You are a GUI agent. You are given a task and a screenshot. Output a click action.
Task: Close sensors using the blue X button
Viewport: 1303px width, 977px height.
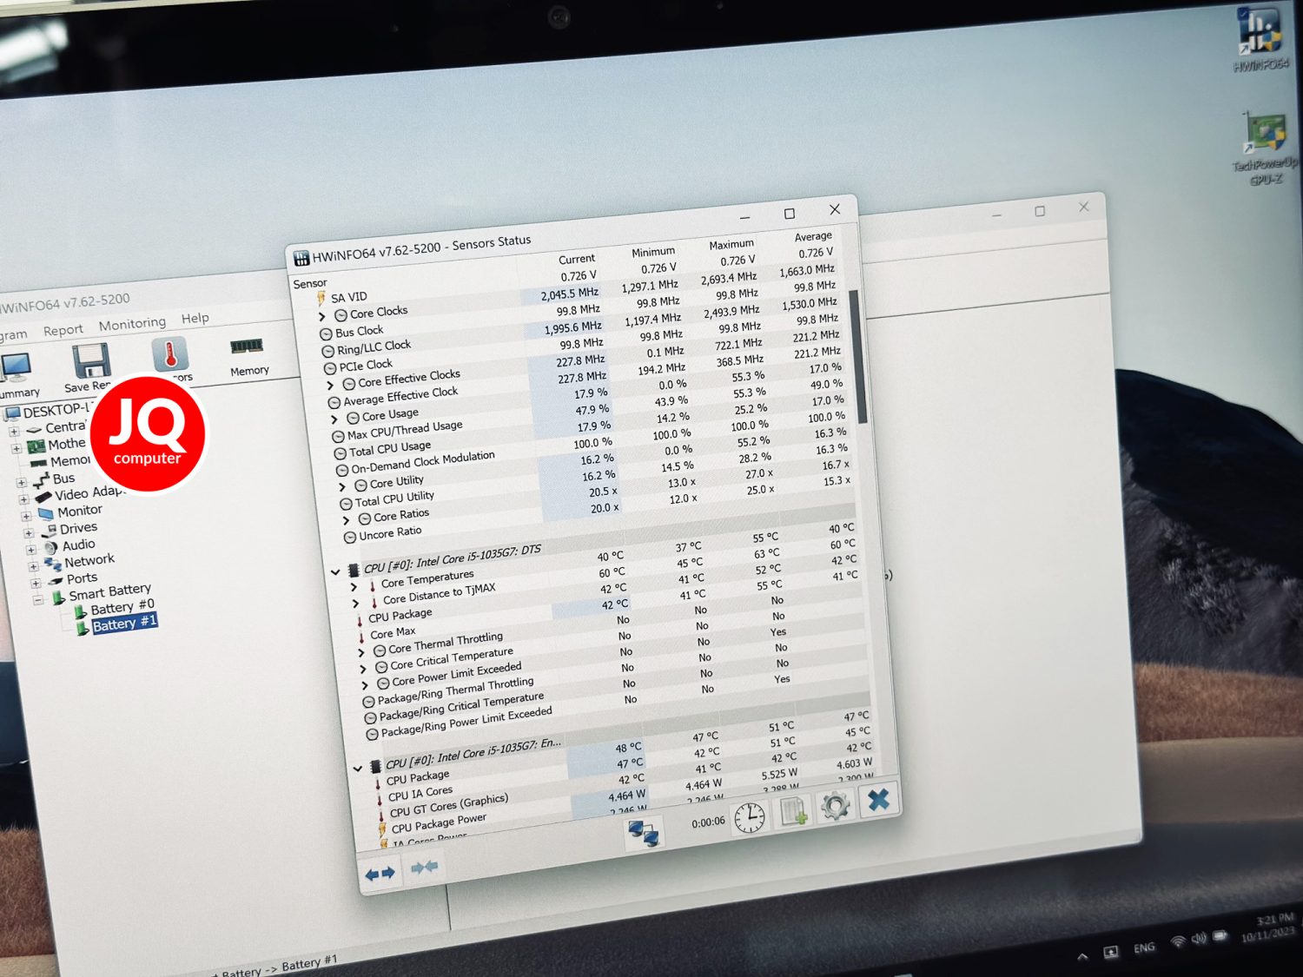pyautogui.click(x=878, y=800)
